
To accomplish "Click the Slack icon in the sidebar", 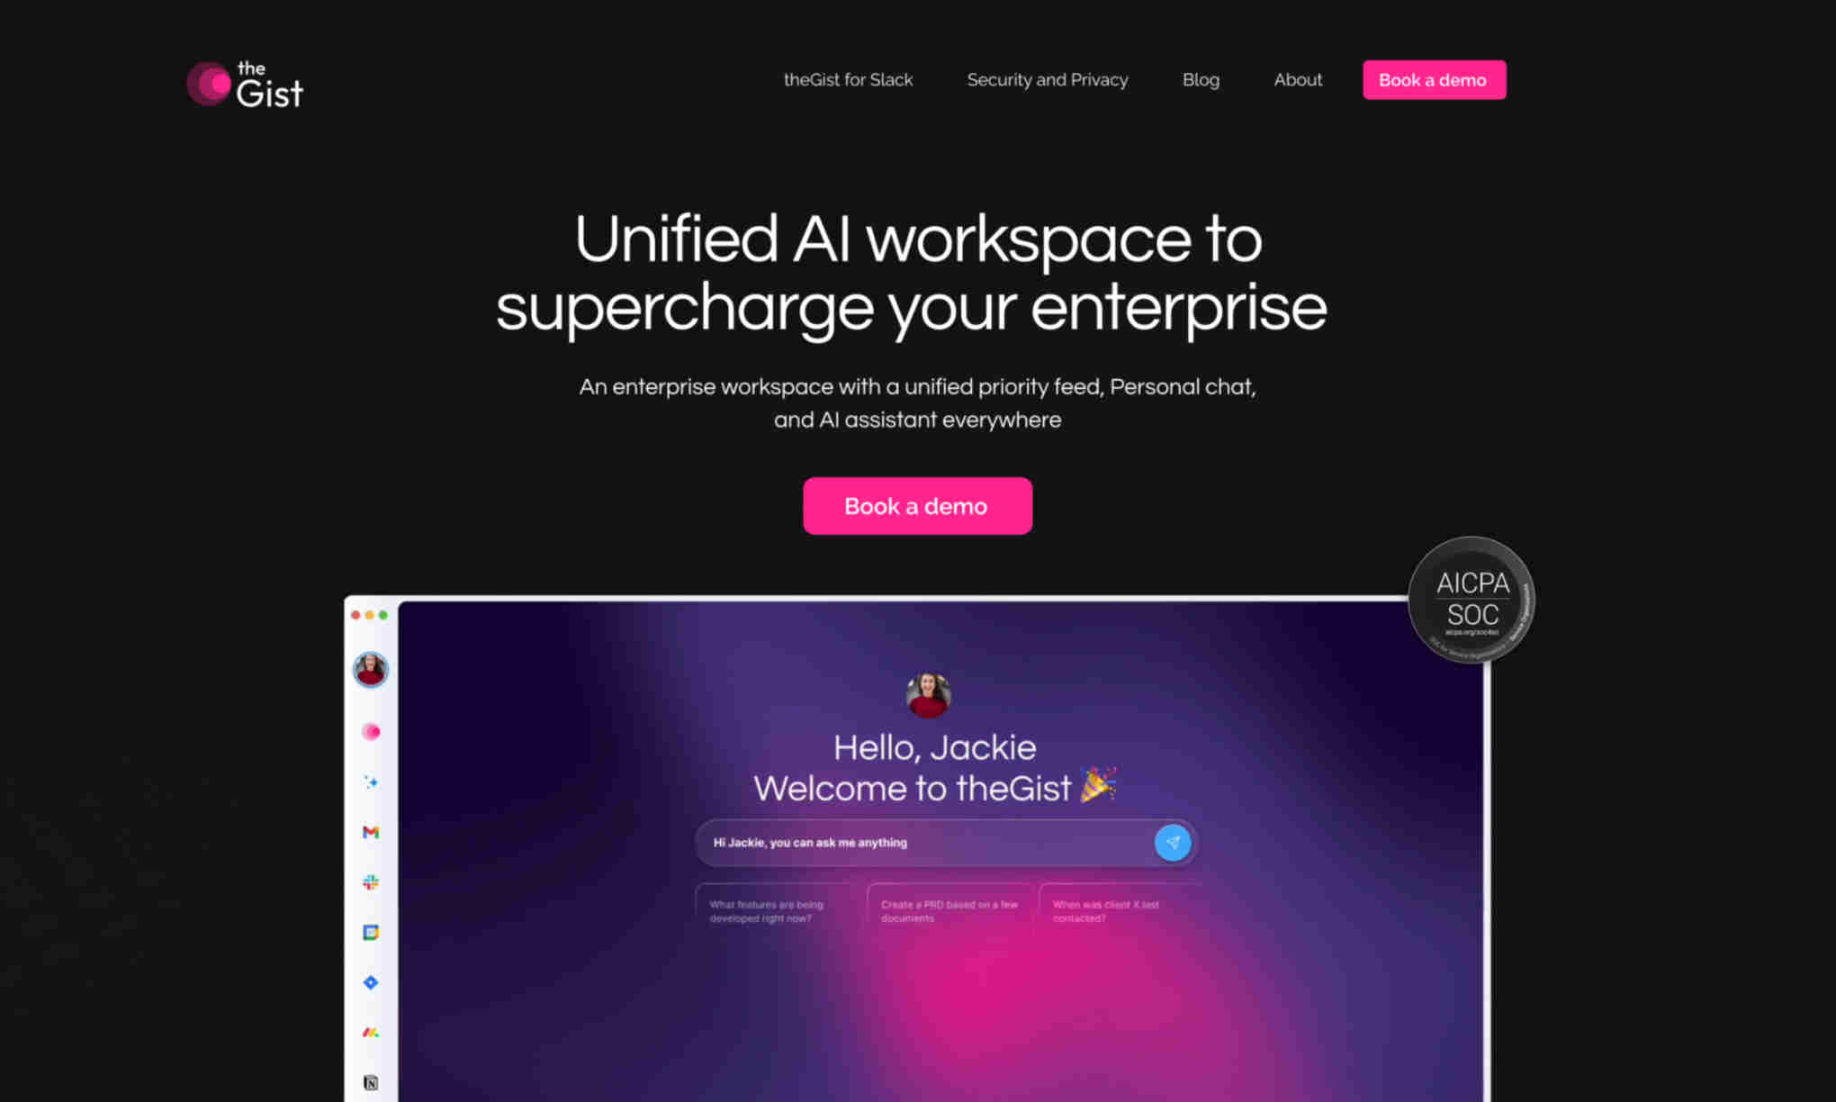I will (x=370, y=879).
